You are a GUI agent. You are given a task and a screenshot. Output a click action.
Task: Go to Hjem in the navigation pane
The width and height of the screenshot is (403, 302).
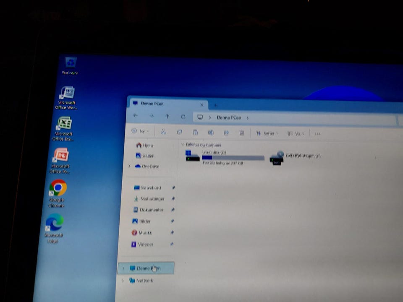[x=145, y=146]
